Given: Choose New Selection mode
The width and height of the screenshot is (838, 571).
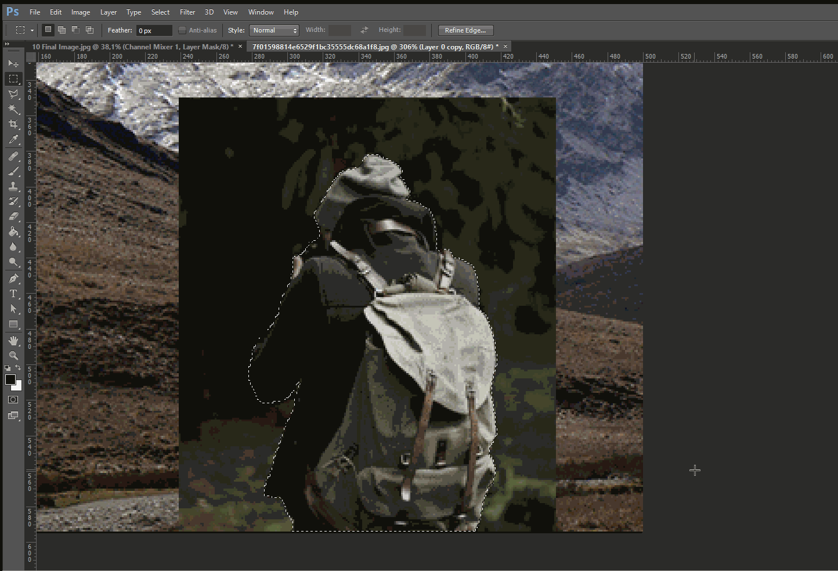Looking at the screenshot, I should (48, 30).
